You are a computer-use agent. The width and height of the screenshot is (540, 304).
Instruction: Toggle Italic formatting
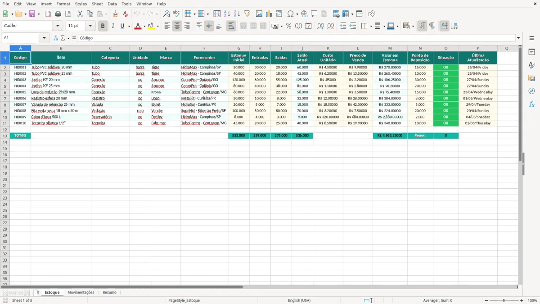(x=113, y=26)
